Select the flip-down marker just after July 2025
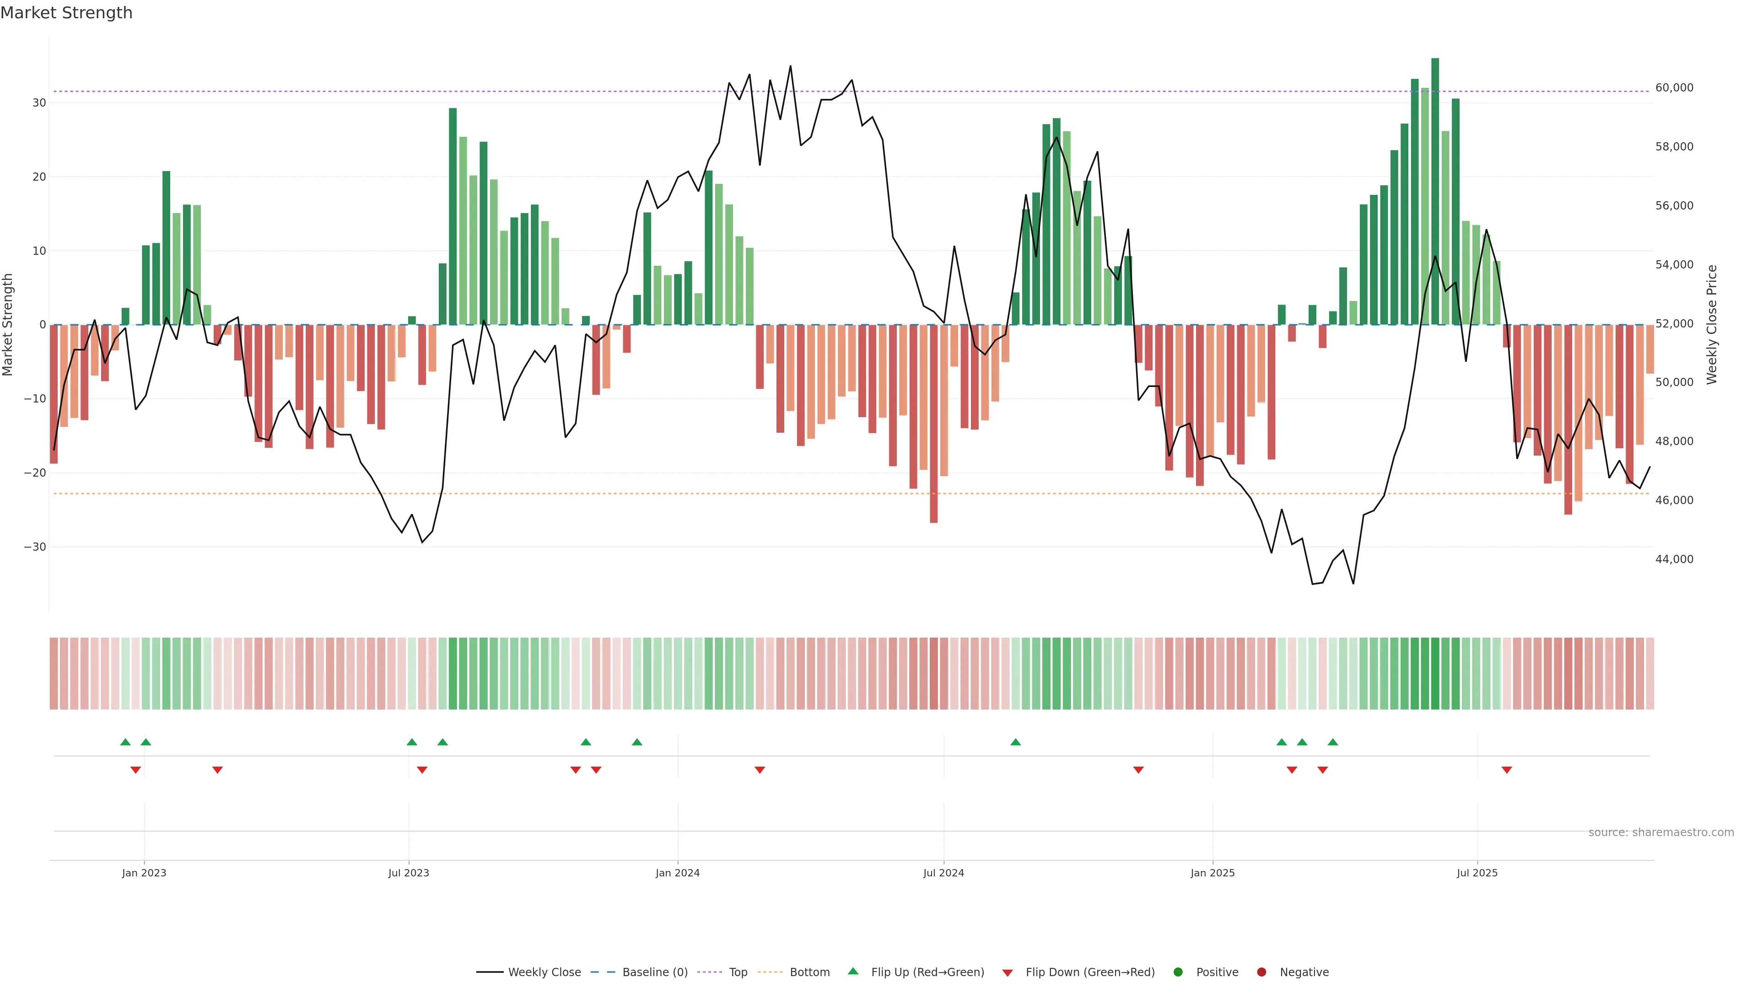 [x=1507, y=770]
